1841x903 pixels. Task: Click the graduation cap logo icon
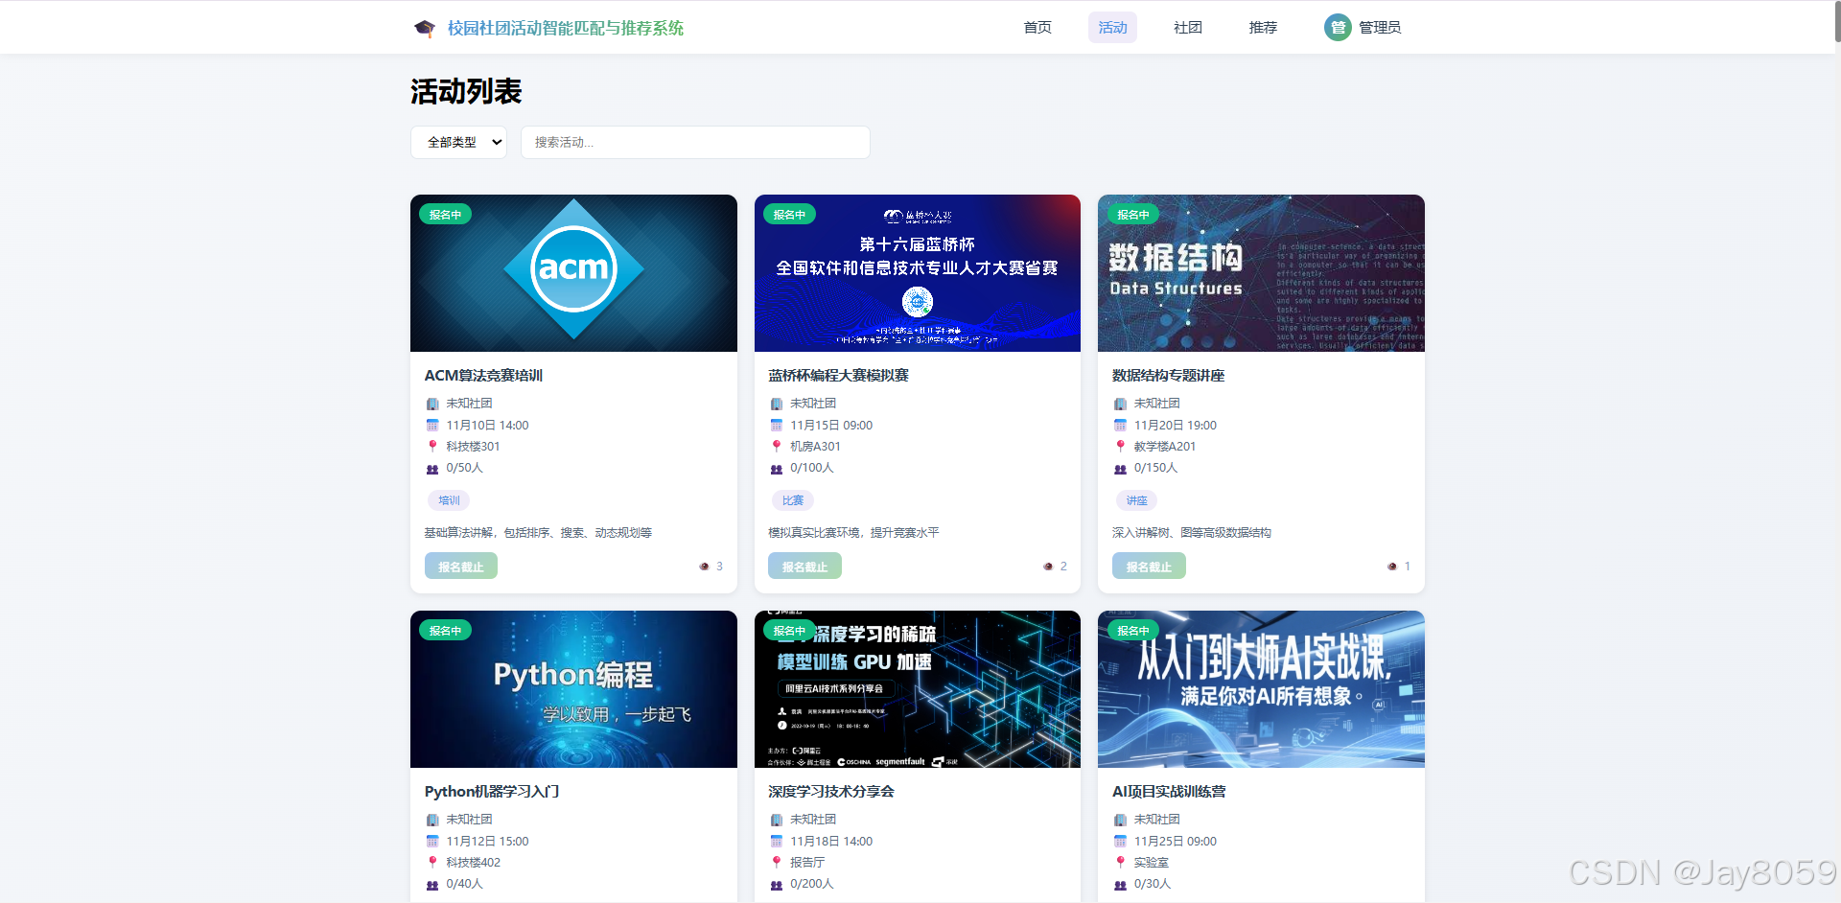point(424,28)
